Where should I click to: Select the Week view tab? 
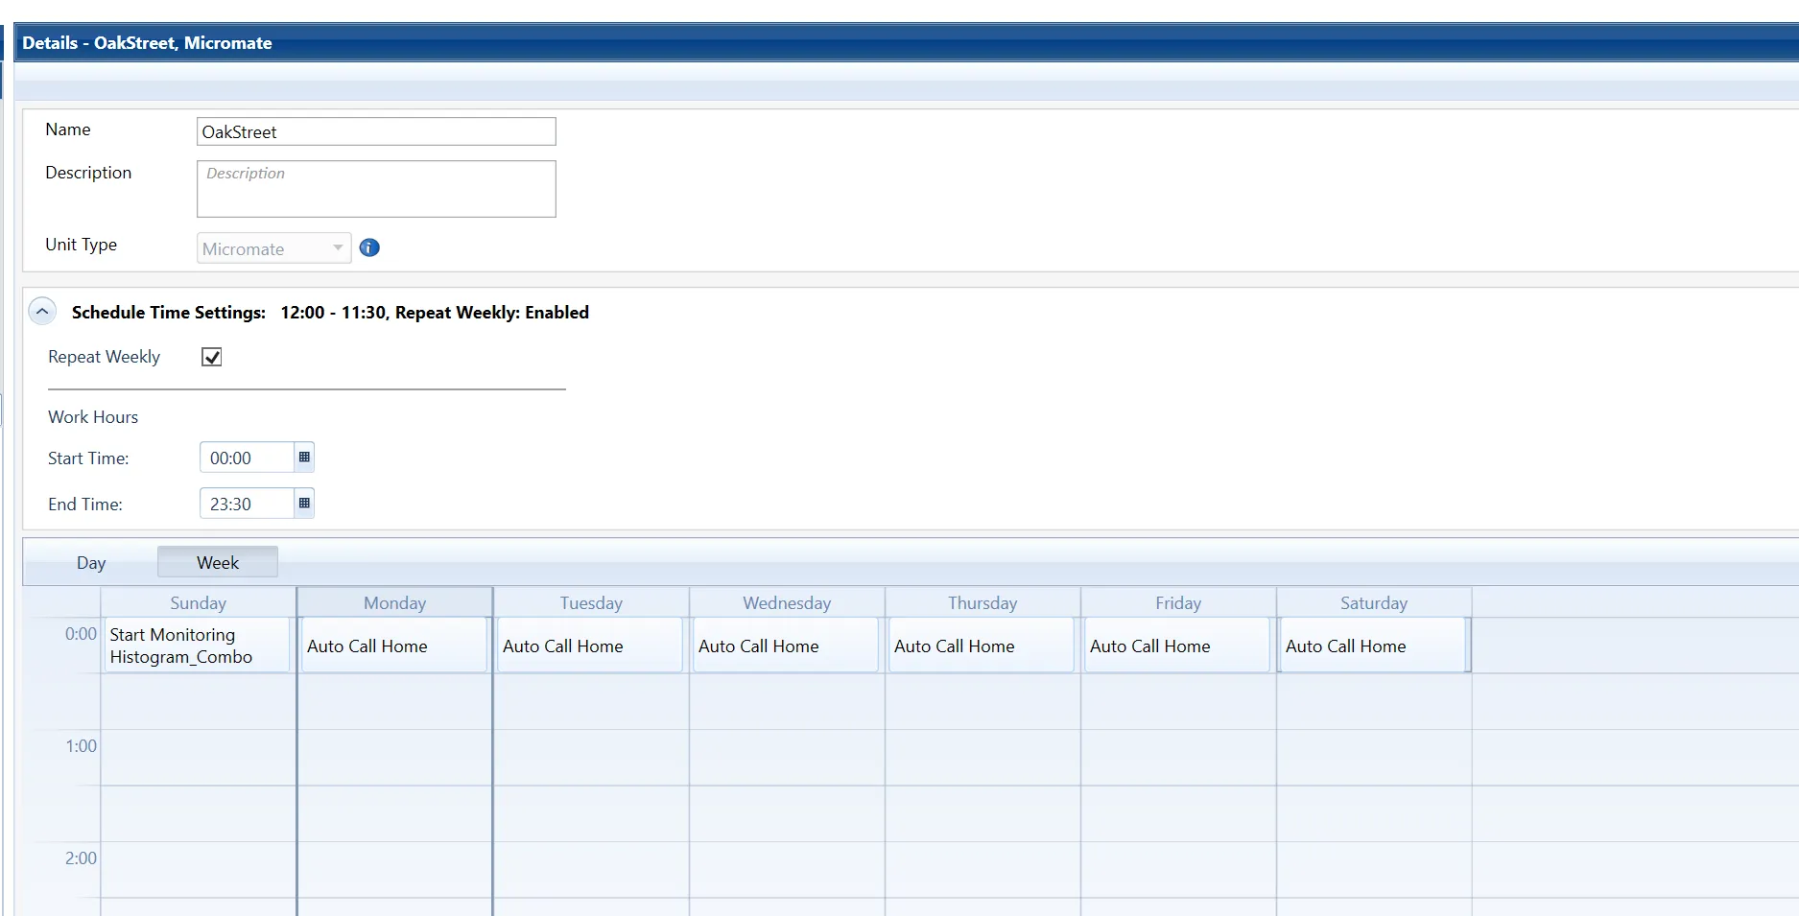[218, 562]
